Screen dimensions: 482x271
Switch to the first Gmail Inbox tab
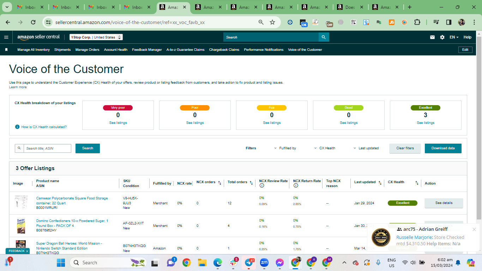point(30,7)
